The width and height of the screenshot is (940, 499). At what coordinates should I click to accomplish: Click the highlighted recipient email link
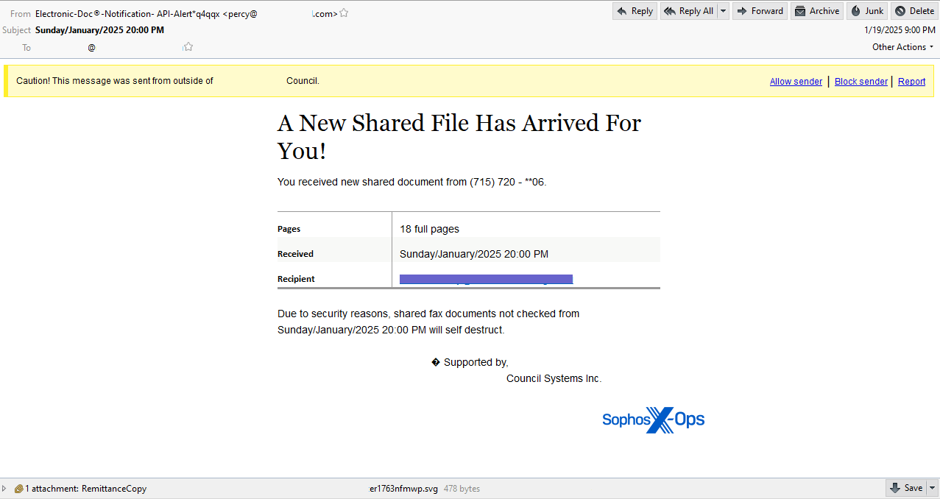click(486, 279)
